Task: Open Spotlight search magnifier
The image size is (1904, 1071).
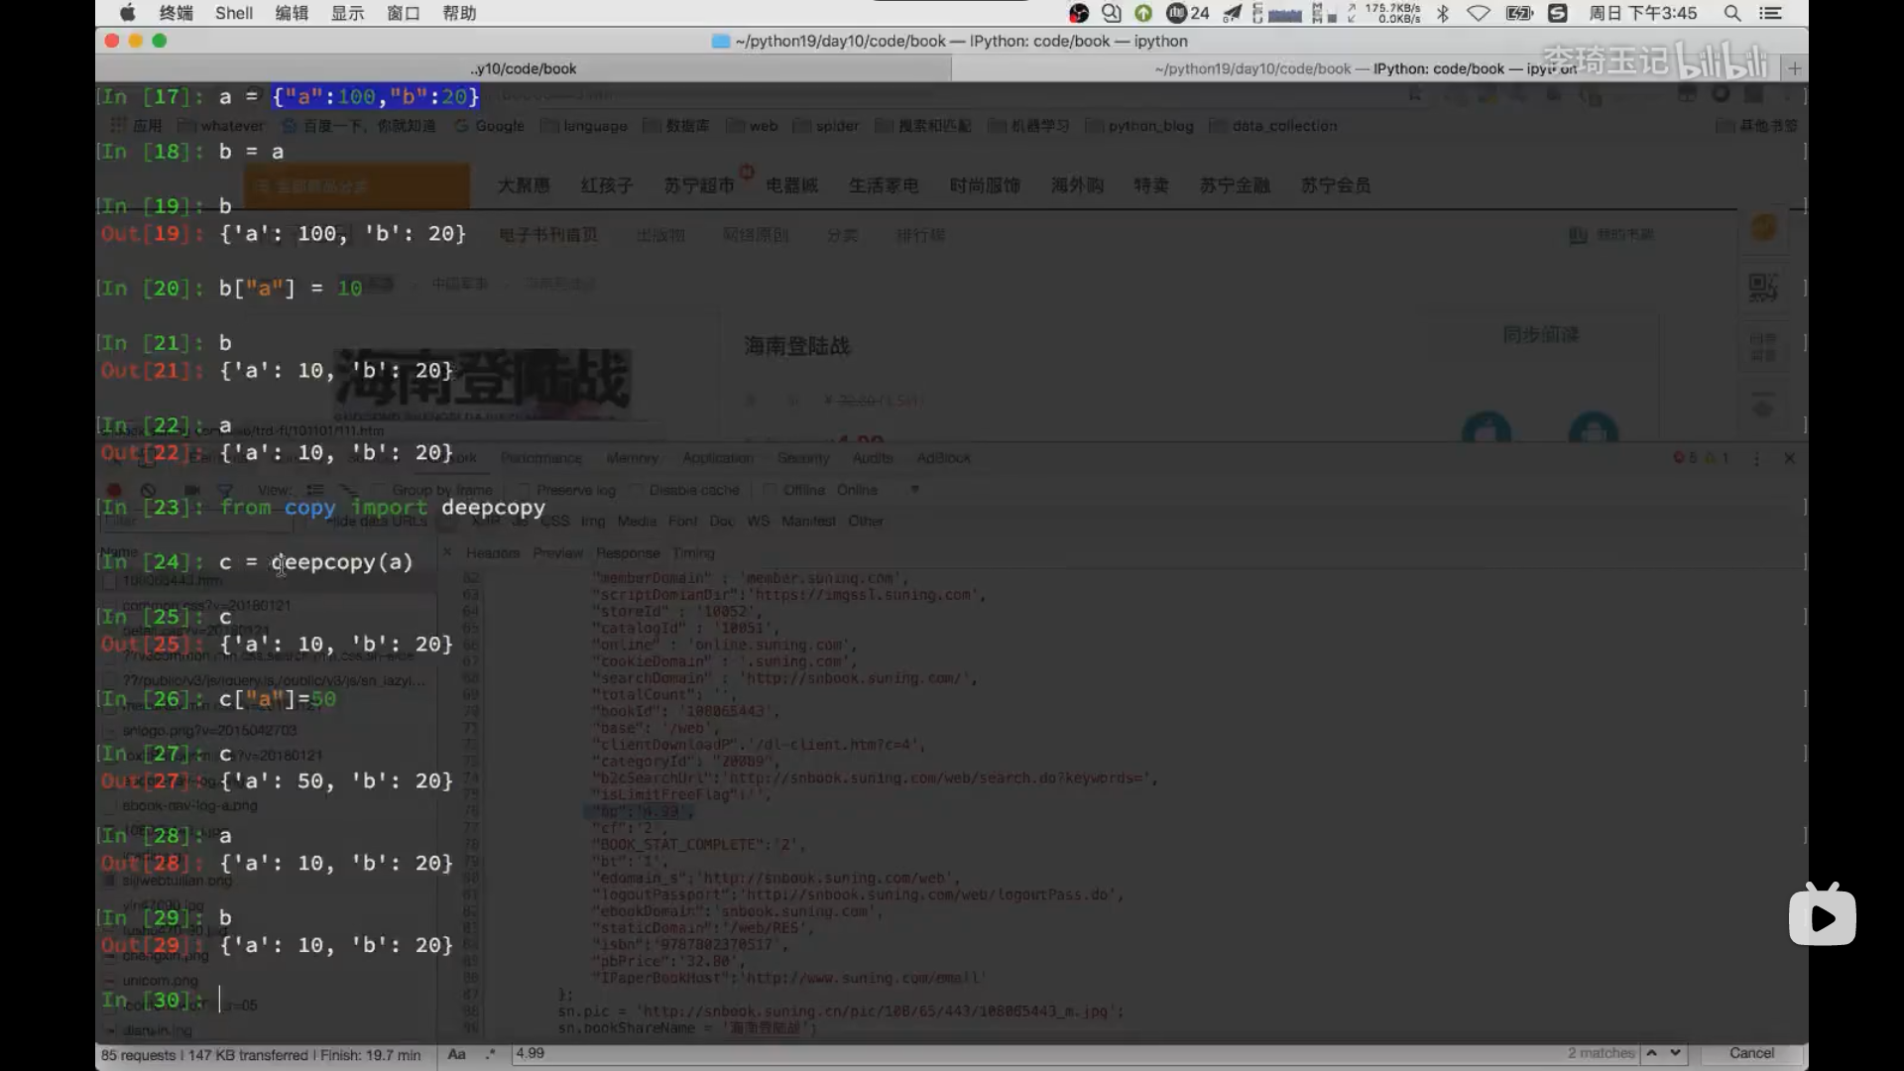Action: pos(1732,13)
